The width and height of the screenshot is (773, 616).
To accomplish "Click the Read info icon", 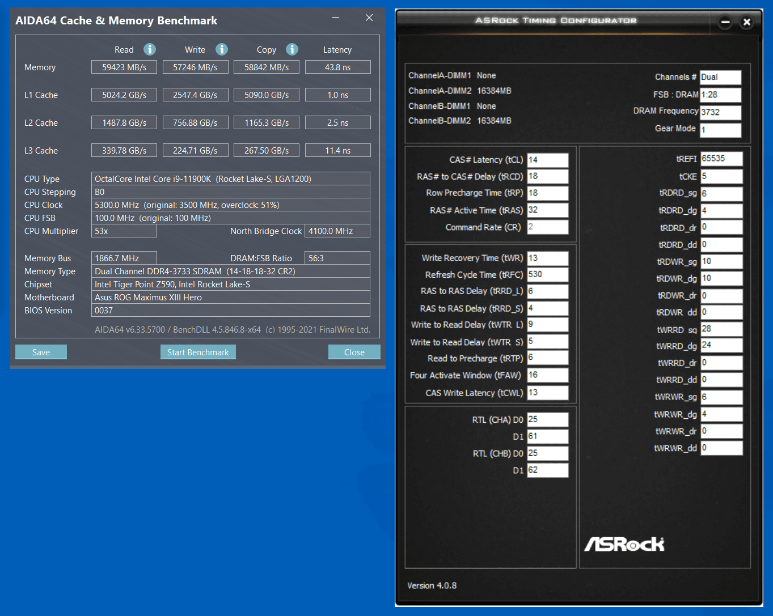I will click(150, 49).
